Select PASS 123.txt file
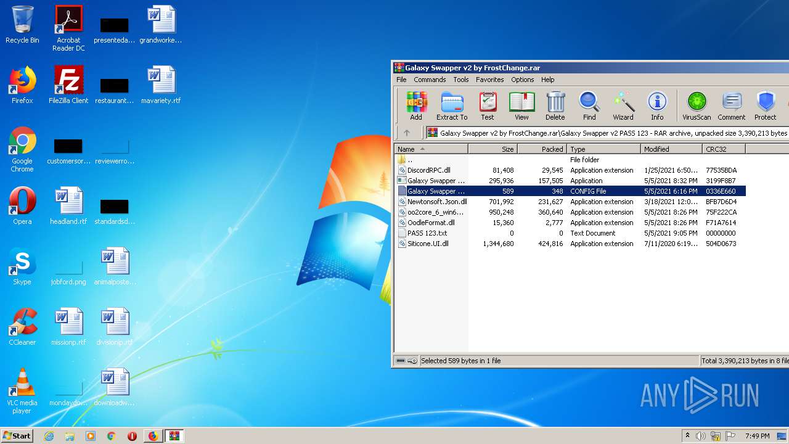This screenshot has width=789, height=444. [x=570, y=233]
